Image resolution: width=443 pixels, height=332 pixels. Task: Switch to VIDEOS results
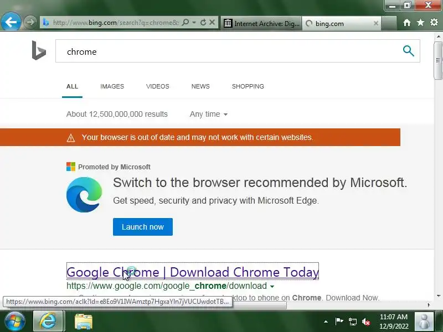point(158,86)
